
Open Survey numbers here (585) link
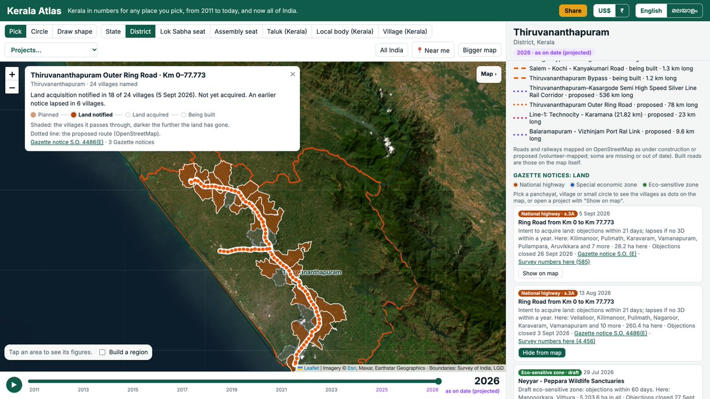(554, 262)
